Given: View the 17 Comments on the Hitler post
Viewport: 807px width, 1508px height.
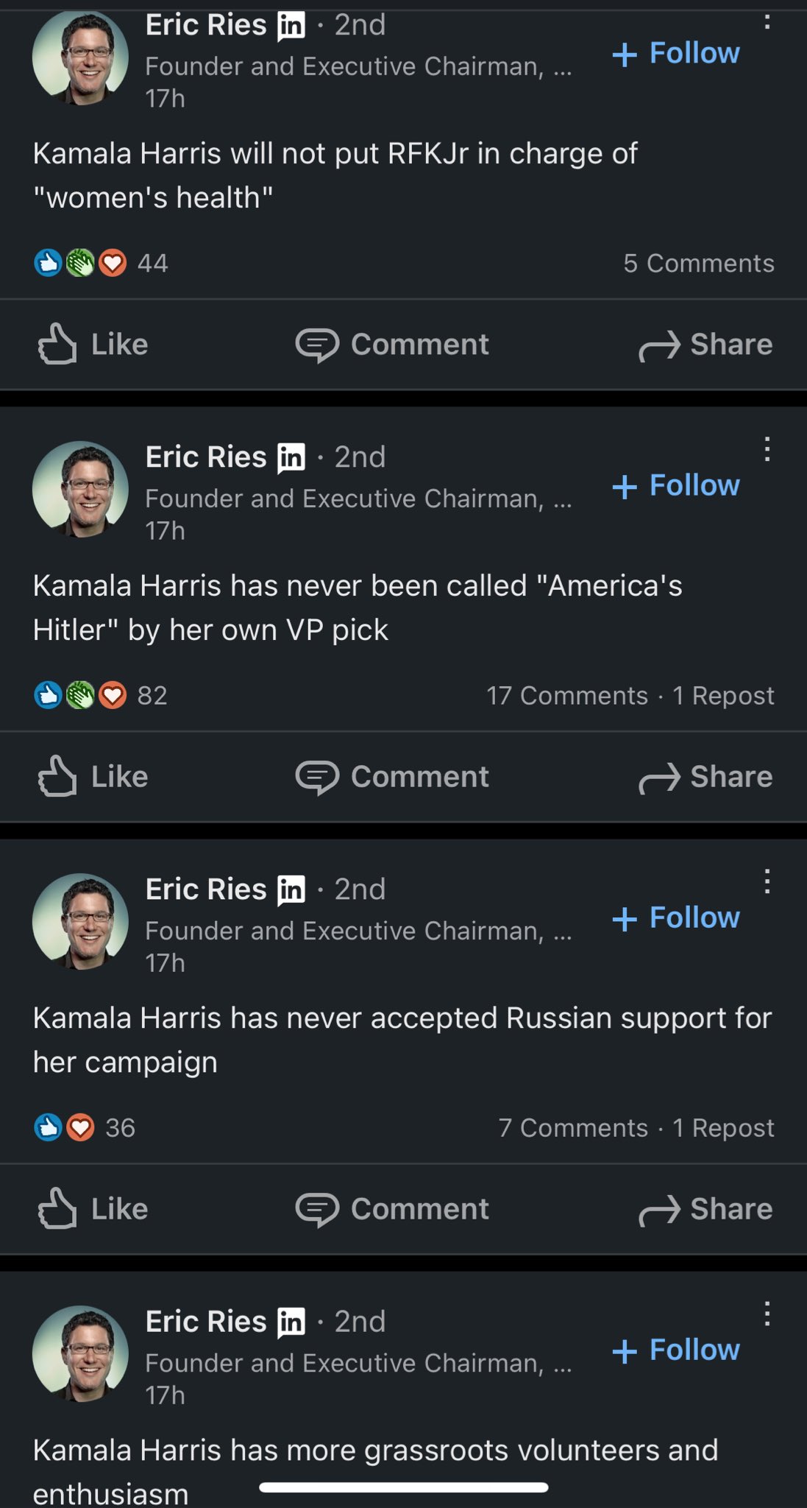Looking at the screenshot, I should [x=566, y=696].
